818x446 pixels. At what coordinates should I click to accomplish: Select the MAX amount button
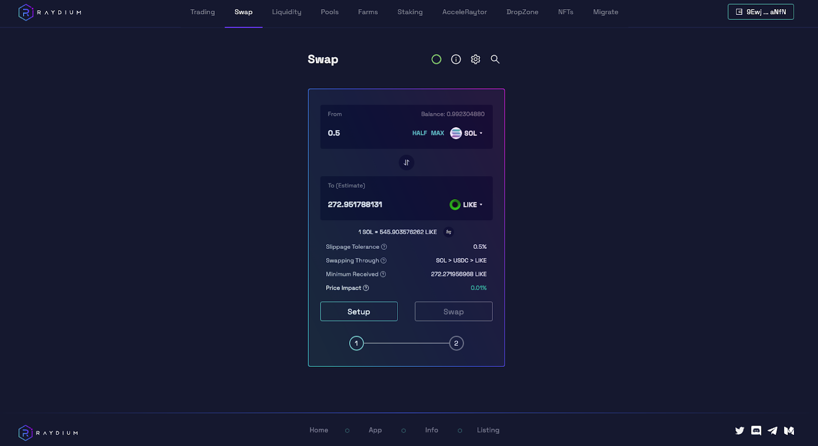point(438,133)
